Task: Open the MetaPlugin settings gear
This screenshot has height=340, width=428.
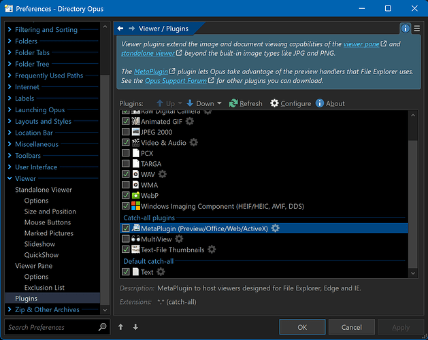Action: [276, 228]
